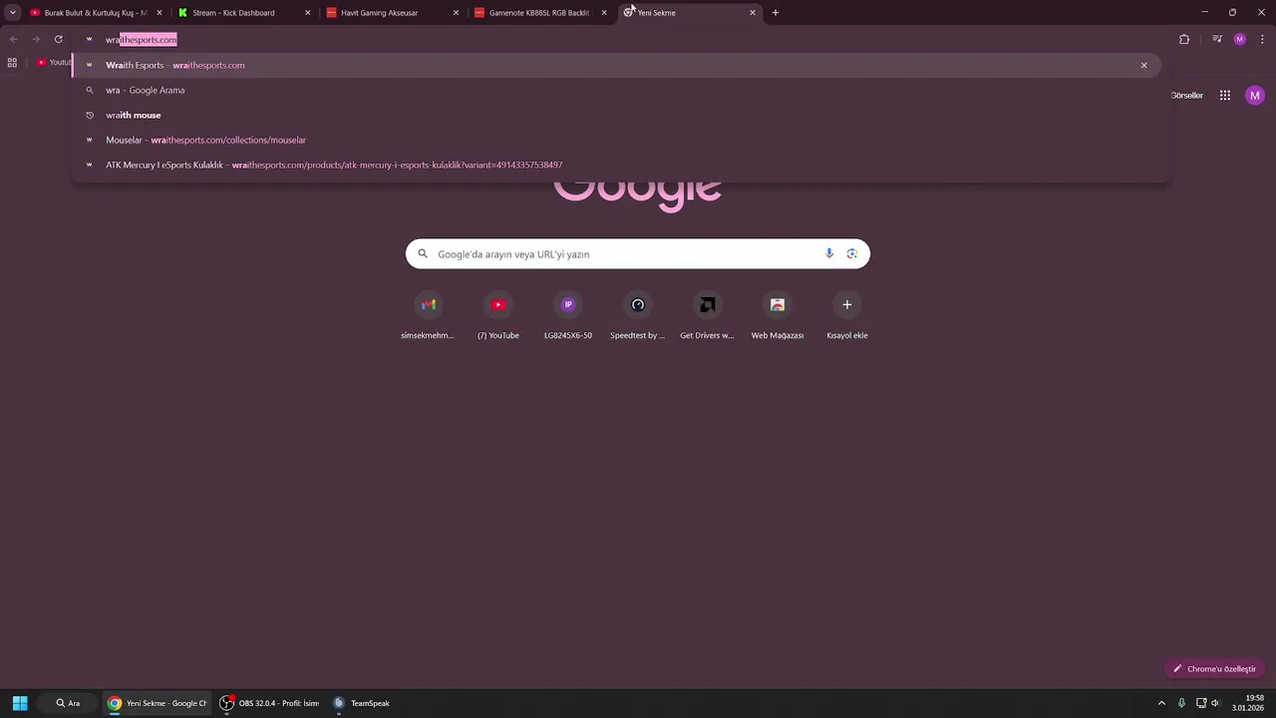Start voice search with microphone icon
1276x718 pixels.
pos(828,253)
